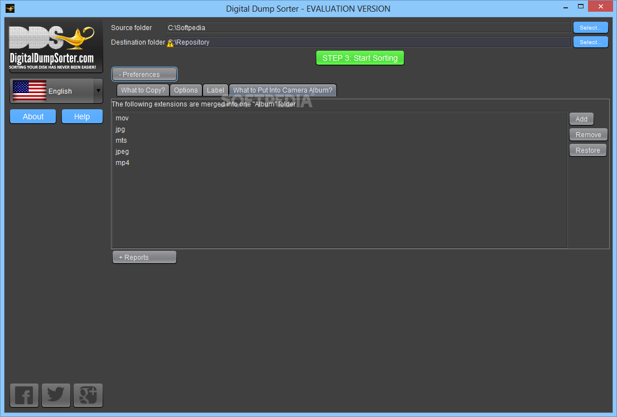Select the jpeg extension entry
This screenshot has width=617, height=417.
(x=339, y=152)
